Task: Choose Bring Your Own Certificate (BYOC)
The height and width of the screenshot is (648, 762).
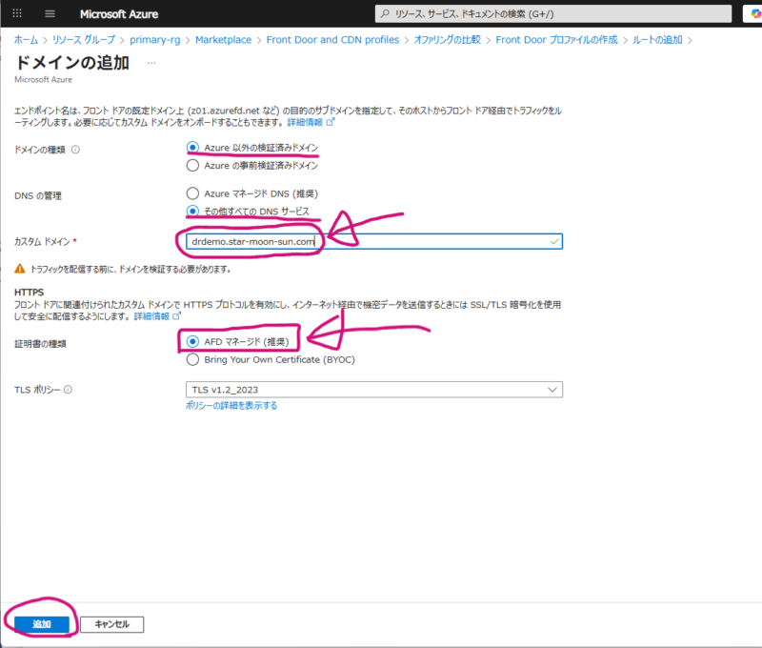Action: pos(193,359)
